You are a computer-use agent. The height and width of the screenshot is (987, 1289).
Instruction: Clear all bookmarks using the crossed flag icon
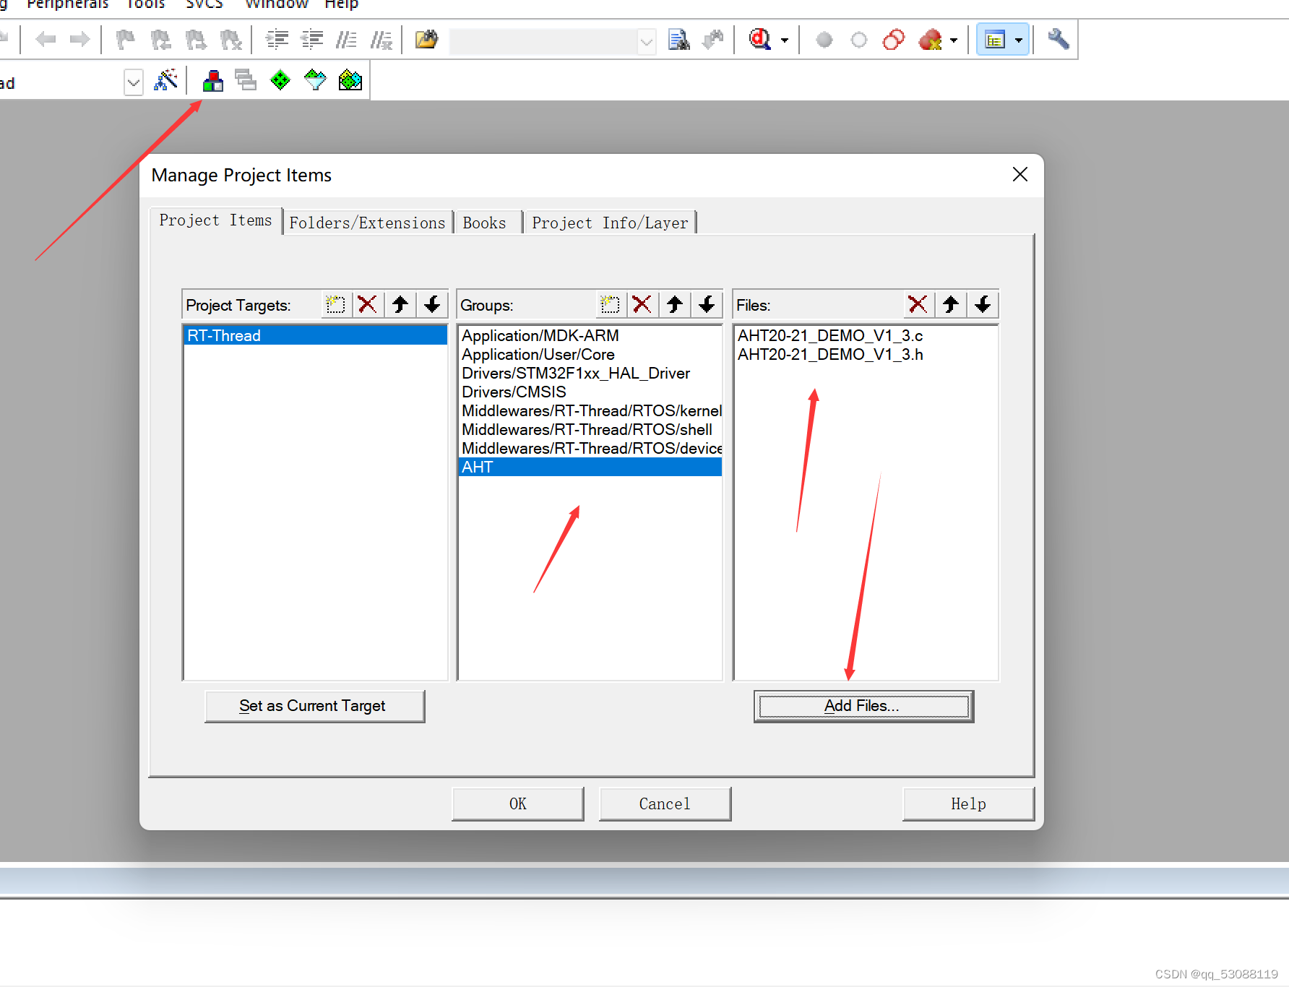tap(231, 39)
